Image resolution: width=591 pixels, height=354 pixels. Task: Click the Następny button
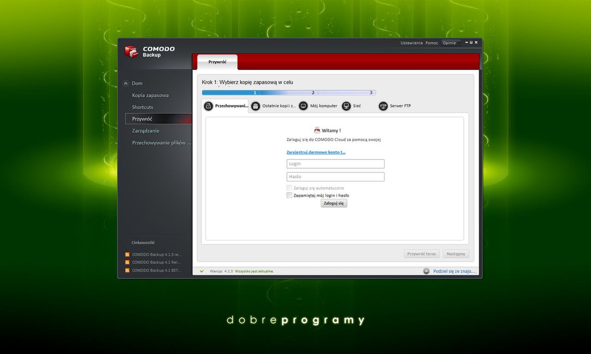coord(456,254)
